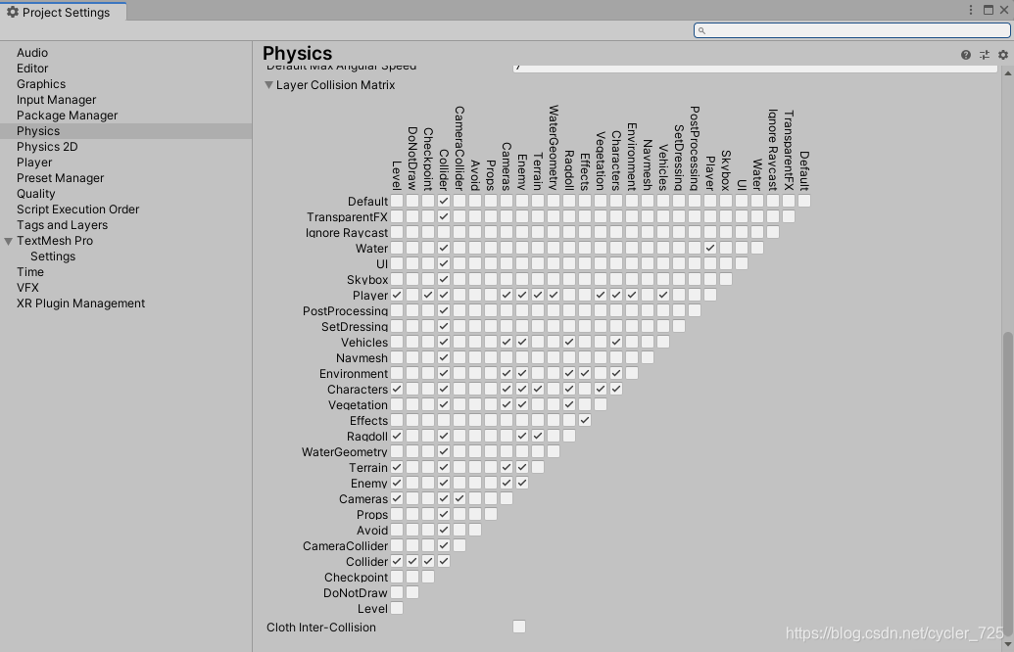Open Tags and Layers settings
Viewport: 1014px width, 652px height.
click(62, 225)
